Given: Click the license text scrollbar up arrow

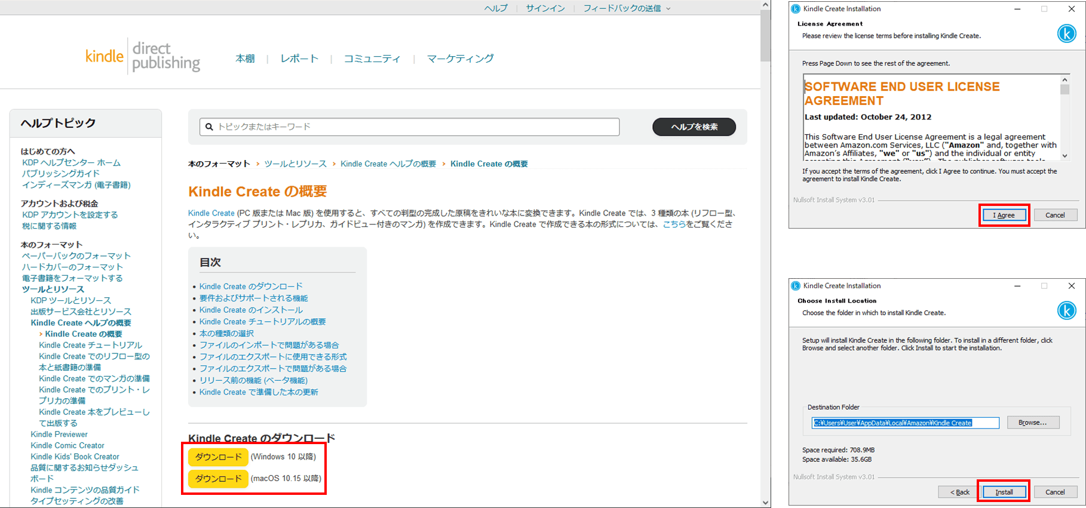Looking at the screenshot, I should coord(1064,79).
